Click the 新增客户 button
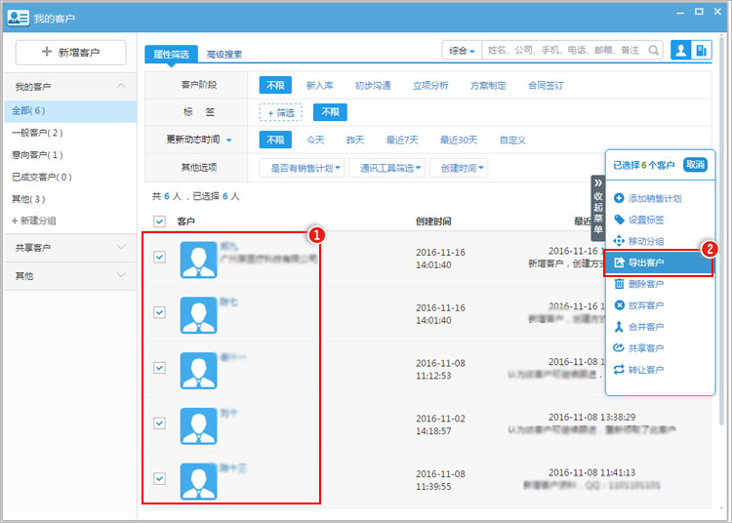732x523 pixels. (x=71, y=53)
